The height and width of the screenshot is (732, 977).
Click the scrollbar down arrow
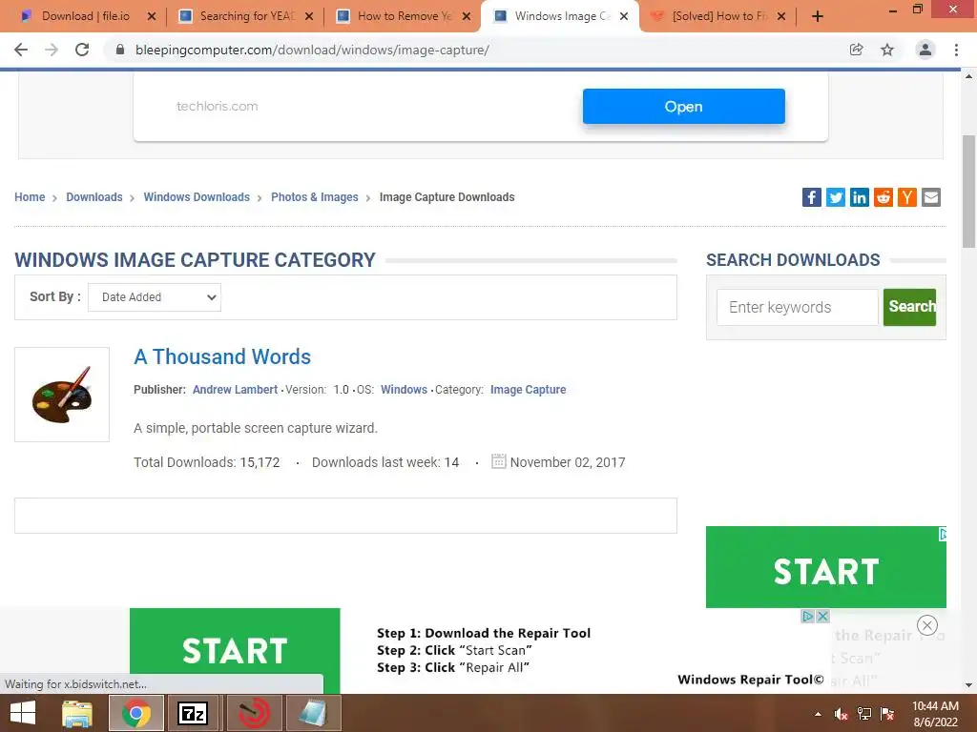click(968, 685)
